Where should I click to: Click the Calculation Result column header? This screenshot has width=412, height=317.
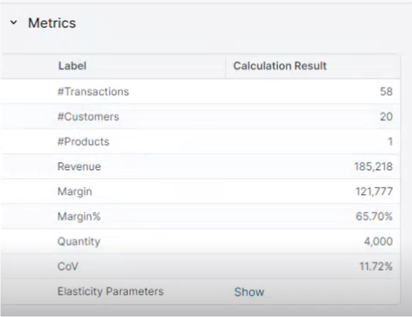click(x=280, y=66)
